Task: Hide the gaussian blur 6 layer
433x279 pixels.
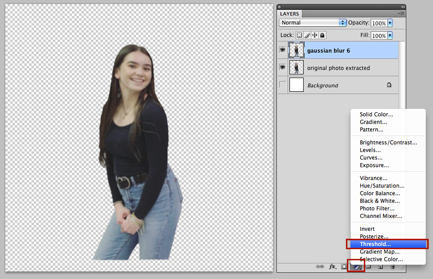Action: coord(282,50)
